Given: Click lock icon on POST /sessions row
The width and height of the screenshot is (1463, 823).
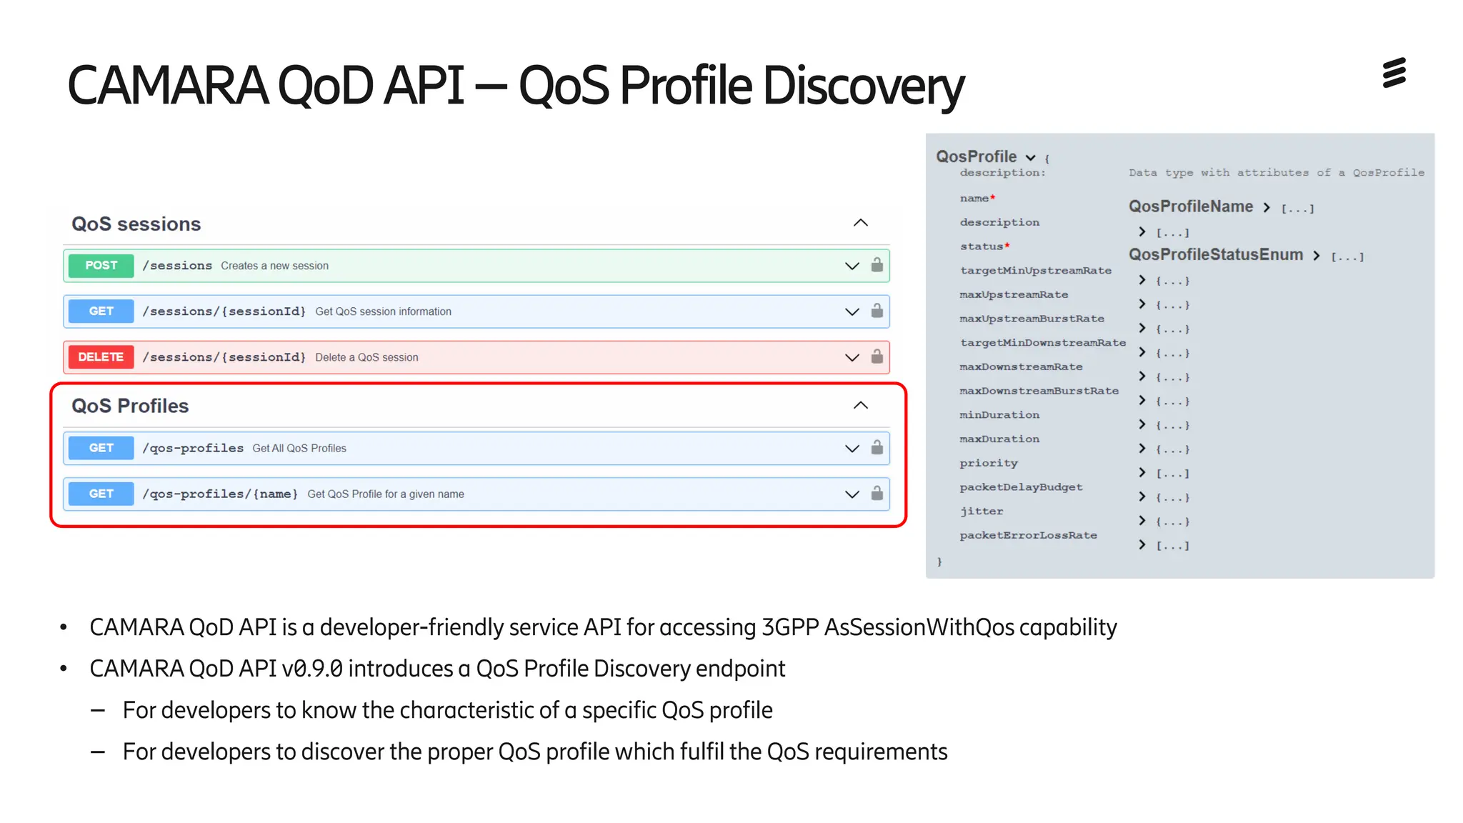Looking at the screenshot, I should pyautogui.click(x=877, y=265).
